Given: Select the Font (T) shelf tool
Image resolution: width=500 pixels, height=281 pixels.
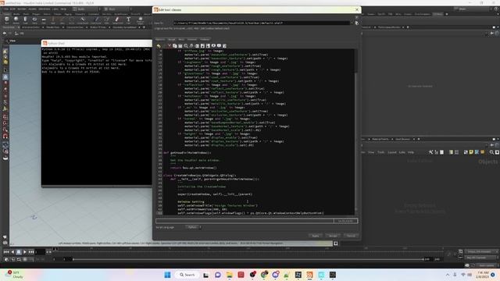Looking at the screenshot, I should pos(128,20).
